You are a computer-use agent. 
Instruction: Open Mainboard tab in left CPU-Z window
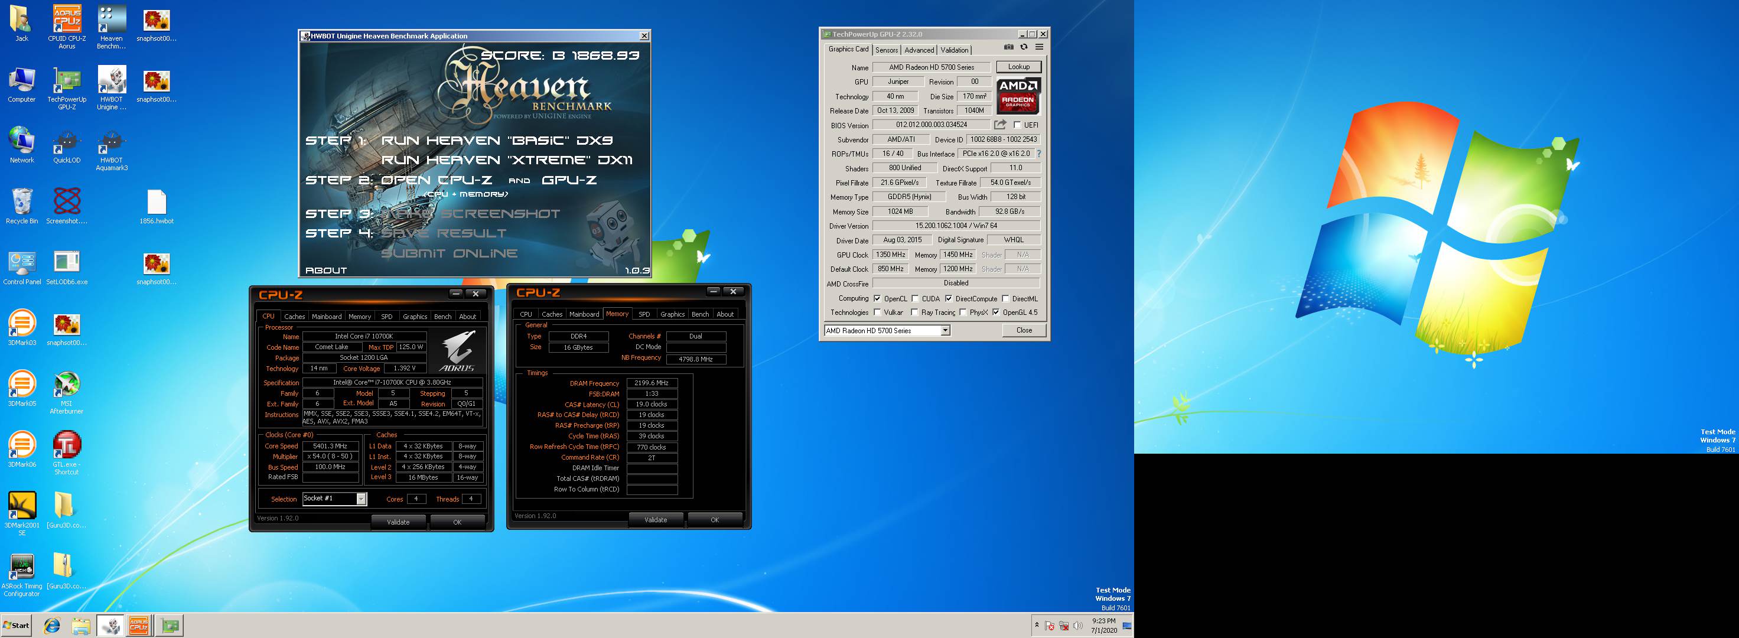tap(327, 317)
